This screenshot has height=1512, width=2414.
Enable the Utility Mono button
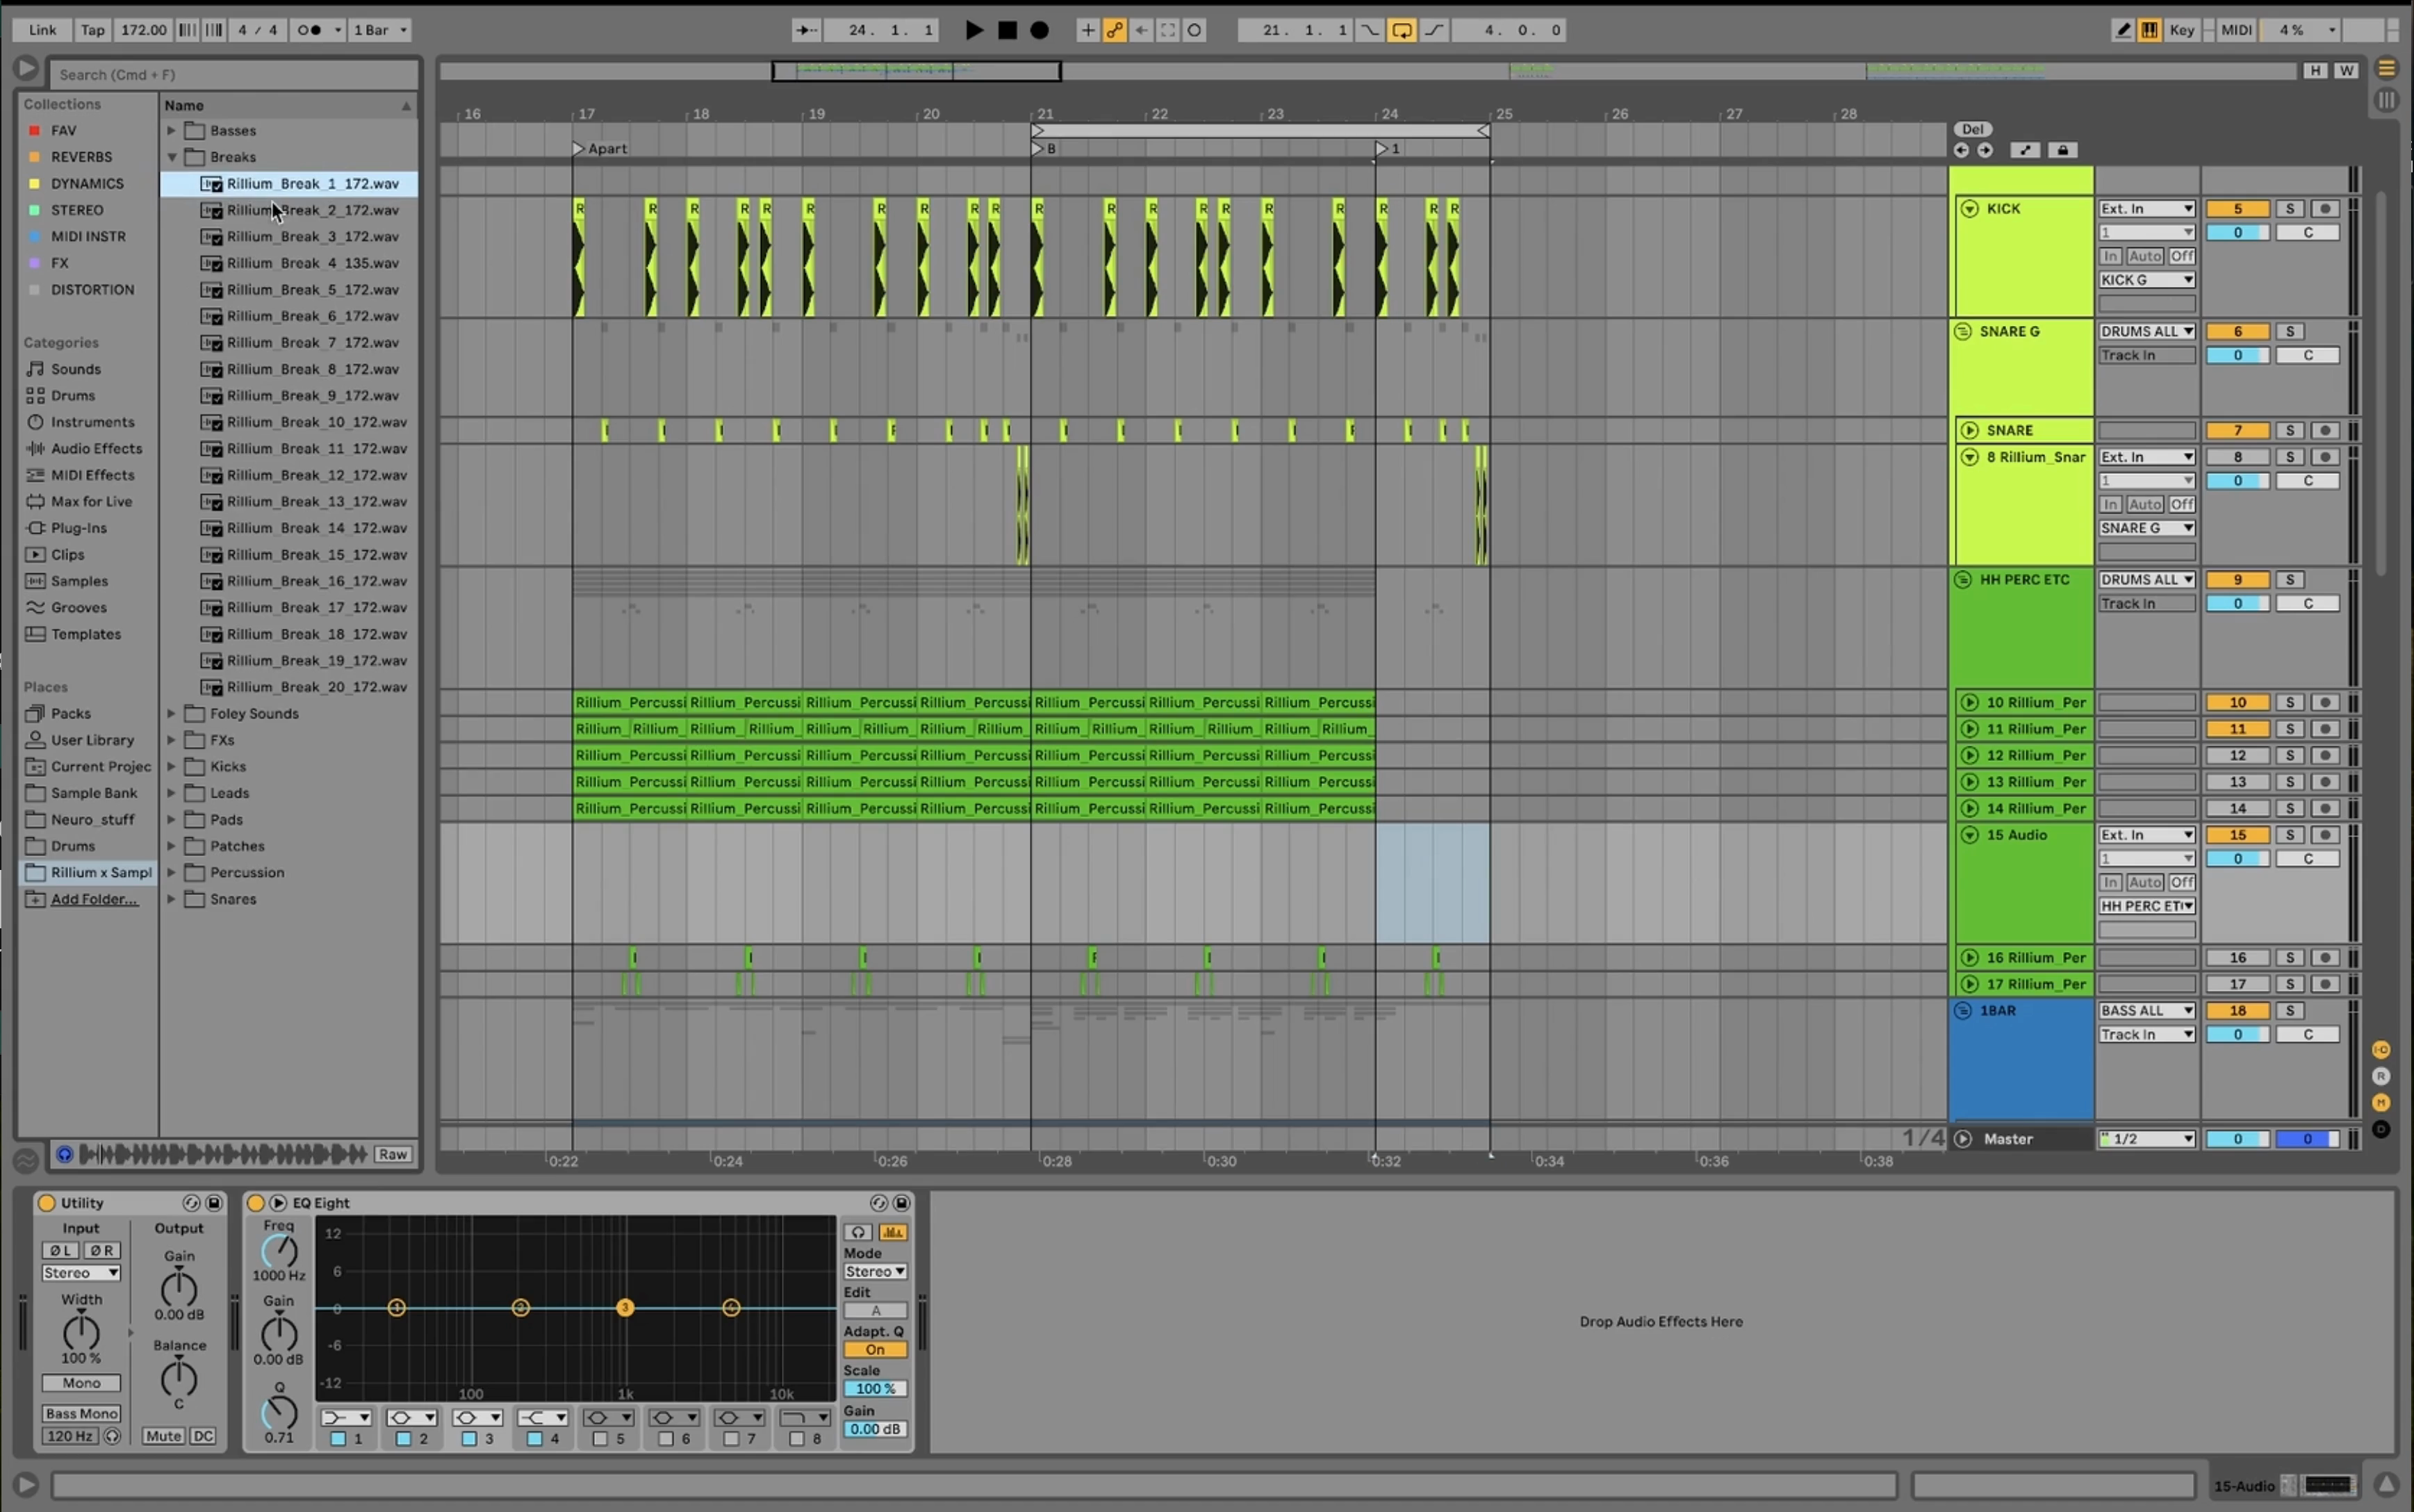point(81,1382)
